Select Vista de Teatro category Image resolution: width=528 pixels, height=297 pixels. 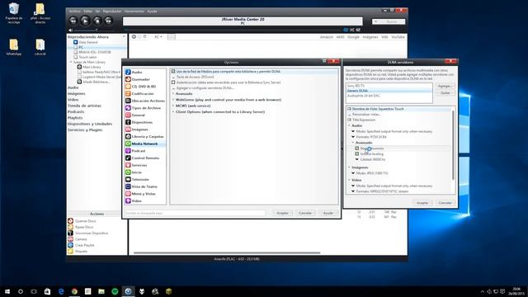coord(141,186)
